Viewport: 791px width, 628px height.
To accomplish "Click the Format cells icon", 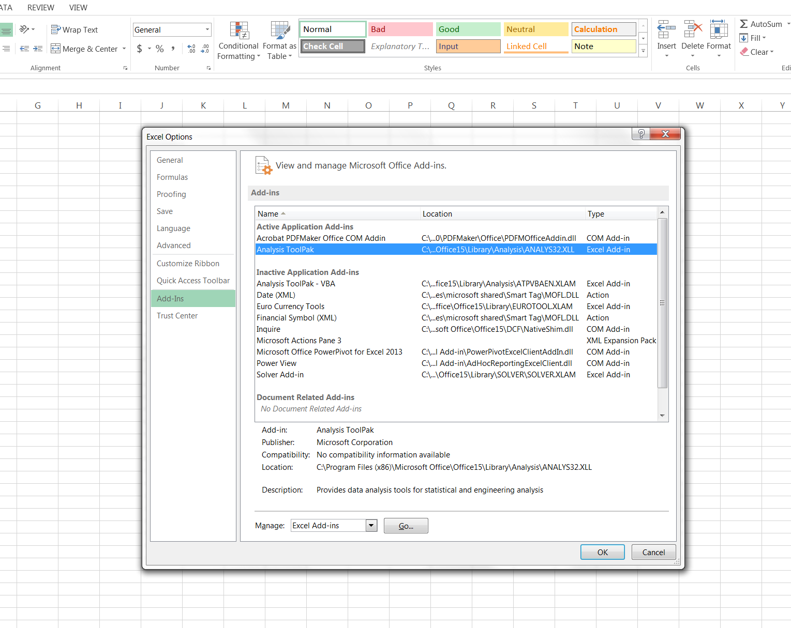I will 719,29.
